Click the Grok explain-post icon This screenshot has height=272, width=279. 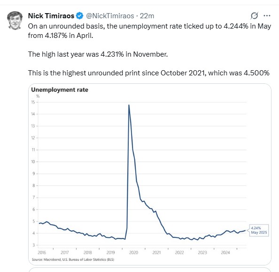[x=254, y=16]
